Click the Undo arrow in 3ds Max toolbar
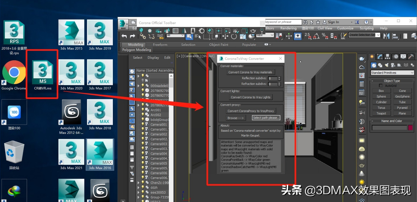417x202 pixels. pyautogui.click(x=124, y=36)
